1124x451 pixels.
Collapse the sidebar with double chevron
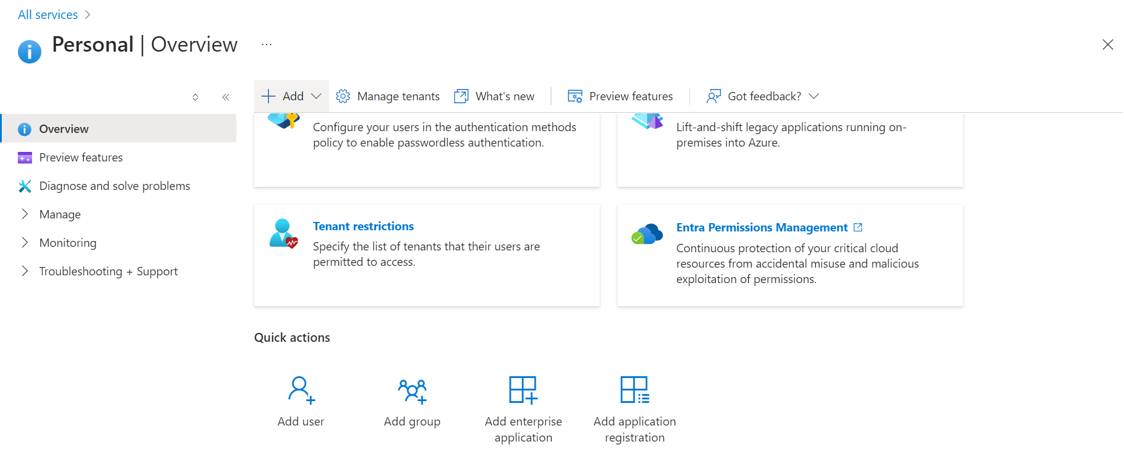pyautogui.click(x=226, y=97)
